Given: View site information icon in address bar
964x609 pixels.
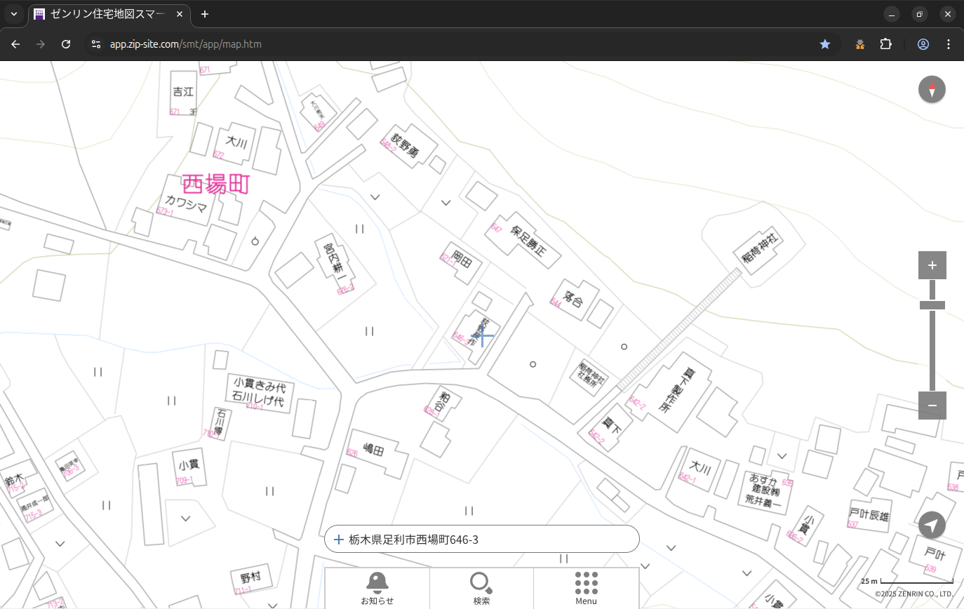Looking at the screenshot, I should pos(96,44).
